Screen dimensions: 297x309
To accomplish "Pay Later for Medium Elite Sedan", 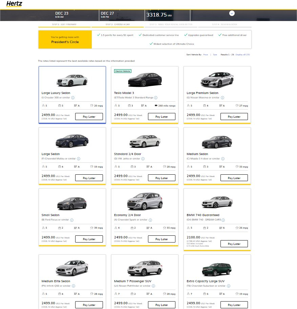I will (x=89, y=305).
